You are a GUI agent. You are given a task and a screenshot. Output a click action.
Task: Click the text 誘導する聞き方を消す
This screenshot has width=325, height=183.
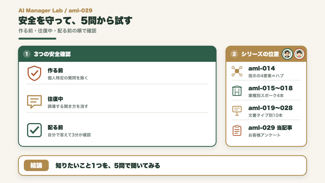pyautogui.click(x=68, y=106)
